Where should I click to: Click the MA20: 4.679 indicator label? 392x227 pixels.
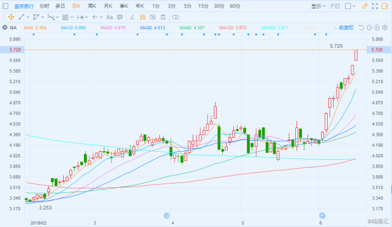click(x=113, y=28)
